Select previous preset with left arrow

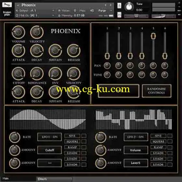click(105, 5)
